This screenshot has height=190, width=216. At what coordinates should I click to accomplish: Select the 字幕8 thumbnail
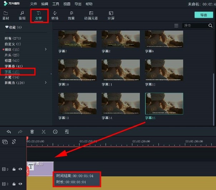[121, 39]
